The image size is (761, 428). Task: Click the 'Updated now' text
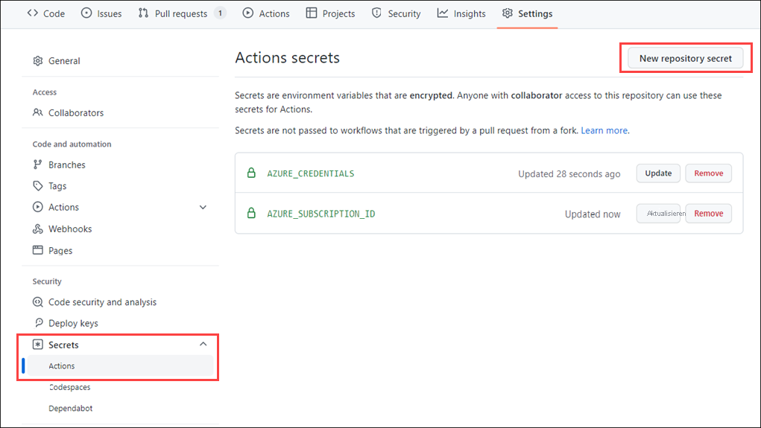tap(593, 214)
